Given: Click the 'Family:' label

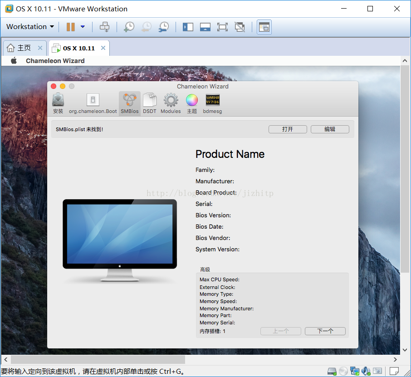Looking at the screenshot, I should click(x=205, y=170).
